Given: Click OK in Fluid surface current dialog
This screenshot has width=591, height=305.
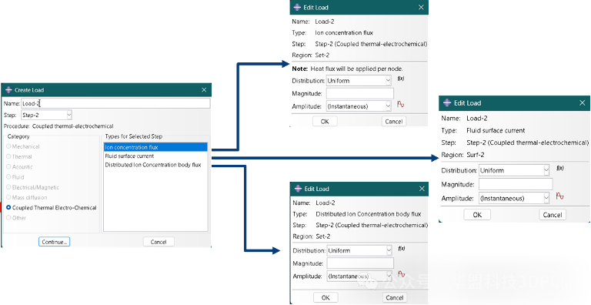Looking at the screenshot, I should point(477,215).
